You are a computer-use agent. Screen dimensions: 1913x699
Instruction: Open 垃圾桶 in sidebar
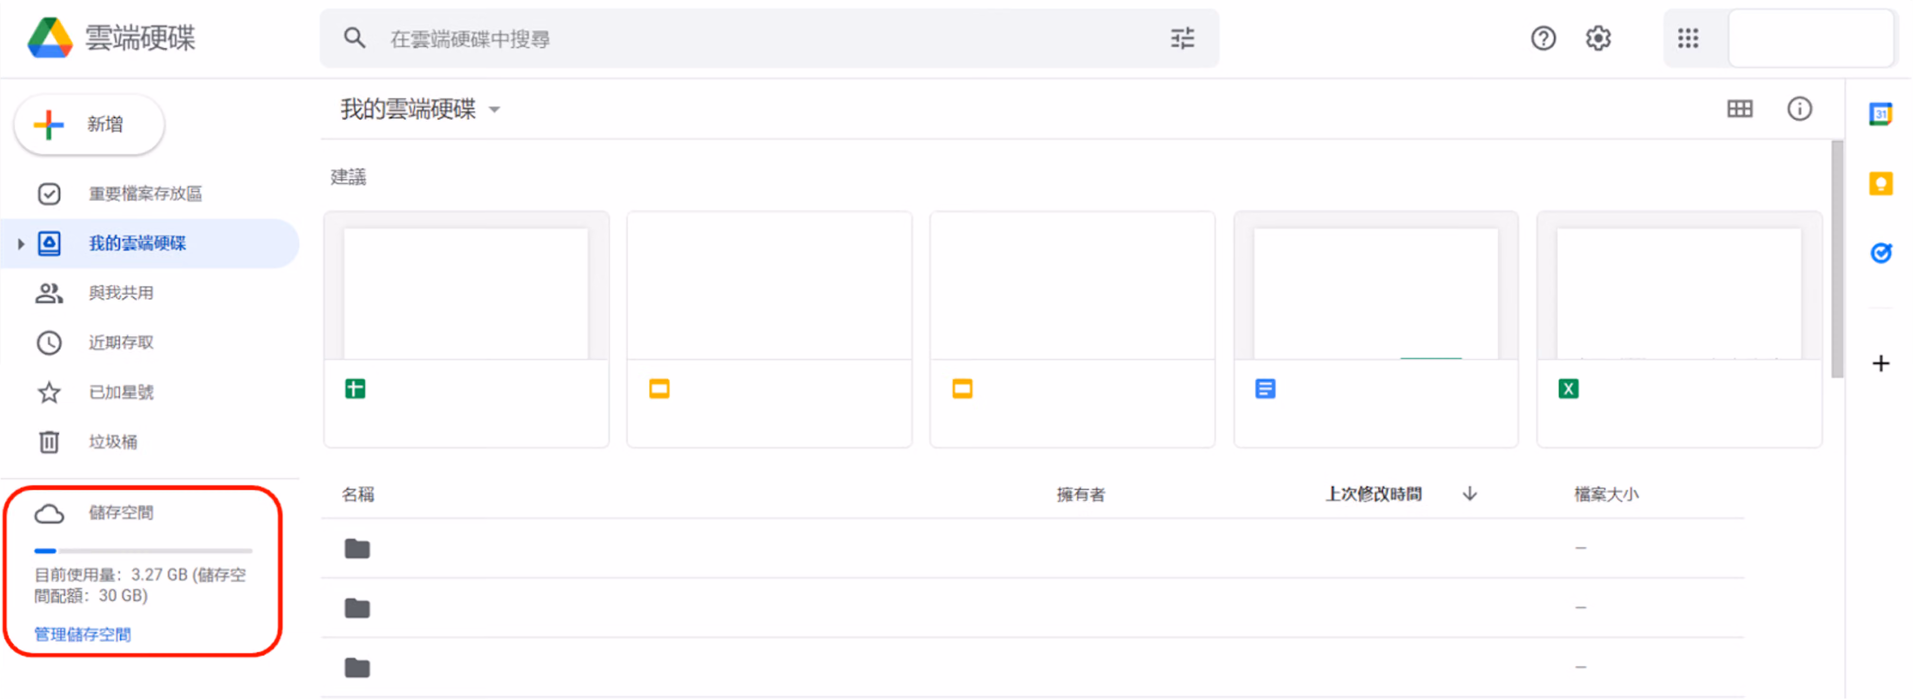pos(113,442)
